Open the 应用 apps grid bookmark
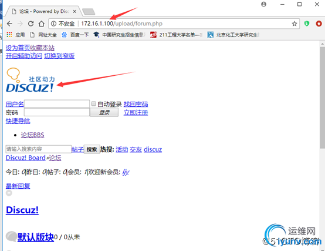Image resolution: width=325 pixels, height=251 pixels. 16,35
